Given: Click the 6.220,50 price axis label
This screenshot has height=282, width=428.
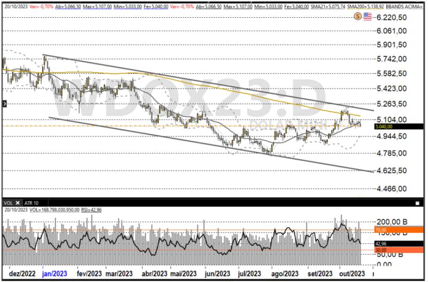Looking at the screenshot, I should tap(391, 17).
